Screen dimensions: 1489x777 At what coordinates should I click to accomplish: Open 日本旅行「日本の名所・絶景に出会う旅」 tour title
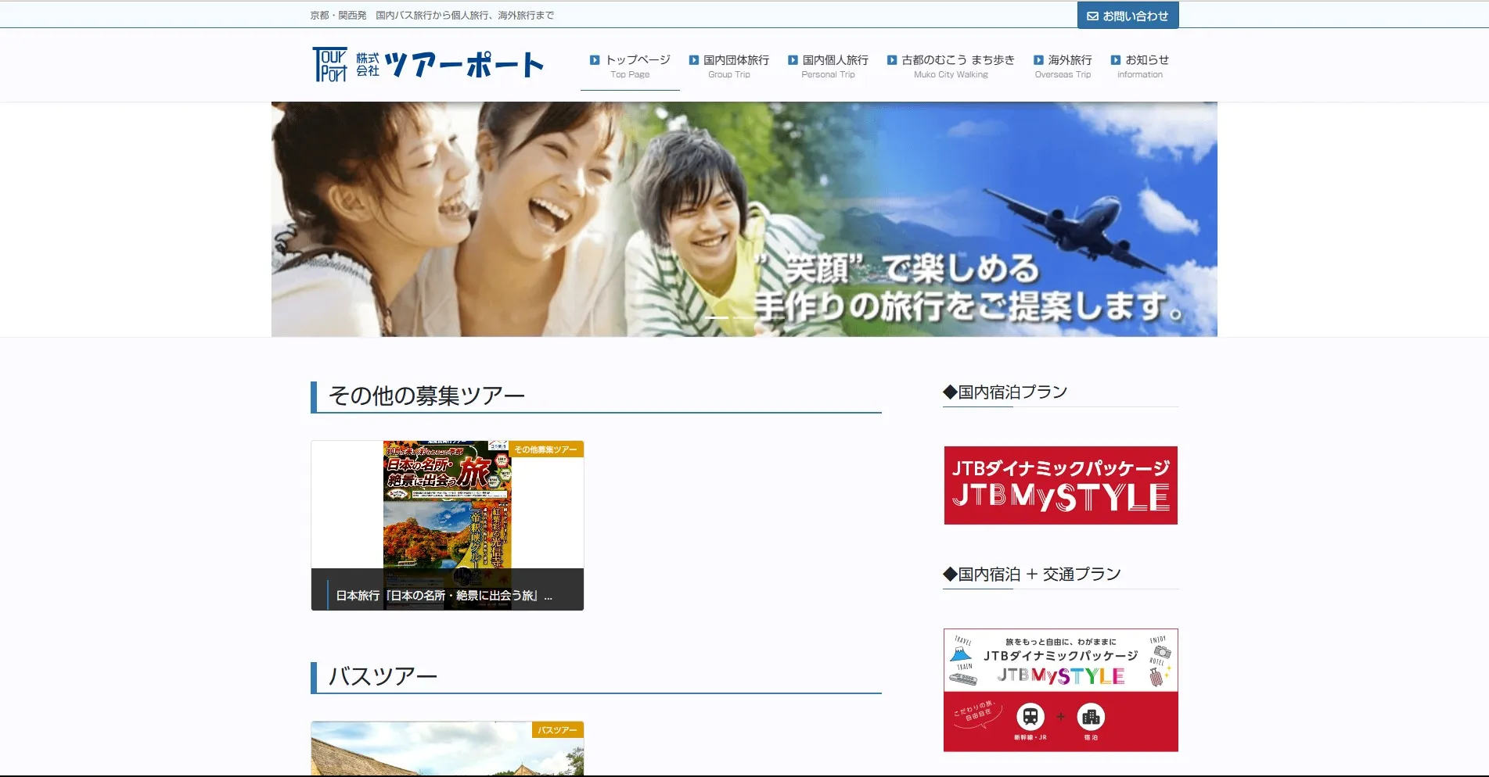pos(444,596)
